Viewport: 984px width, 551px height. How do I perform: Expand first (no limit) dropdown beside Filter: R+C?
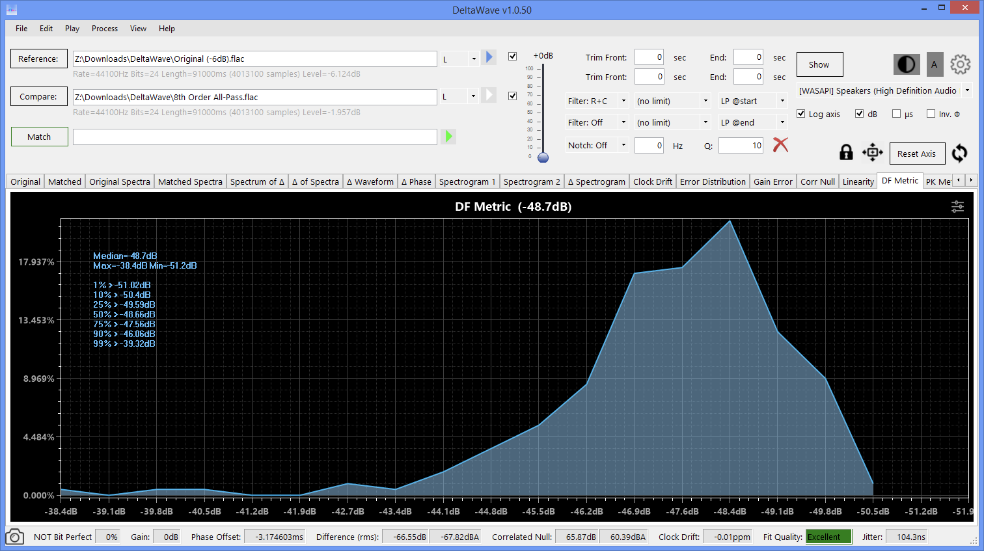pos(673,101)
